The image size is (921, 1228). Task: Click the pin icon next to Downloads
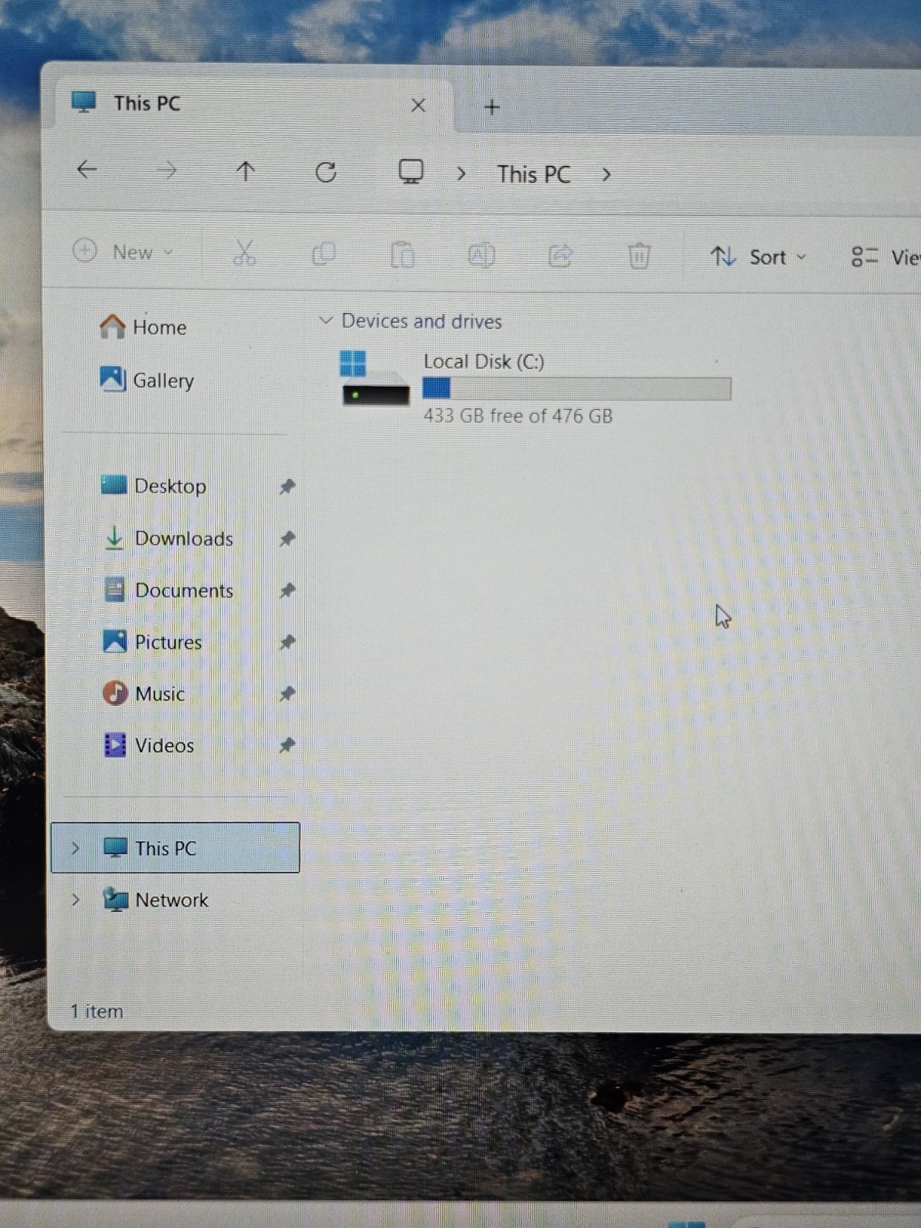287,539
